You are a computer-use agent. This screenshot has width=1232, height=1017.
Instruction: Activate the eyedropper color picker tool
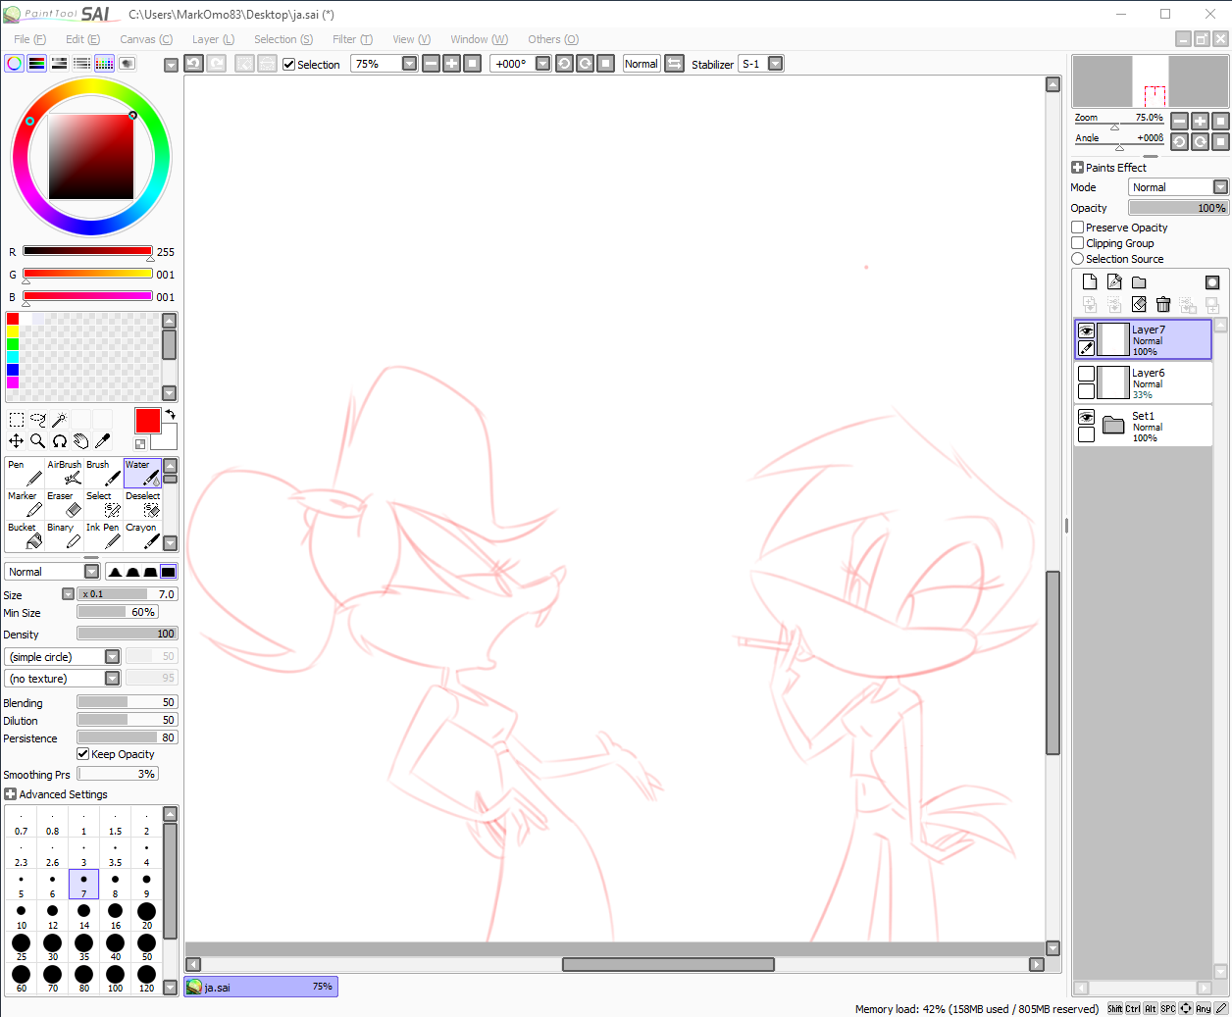(103, 441)
